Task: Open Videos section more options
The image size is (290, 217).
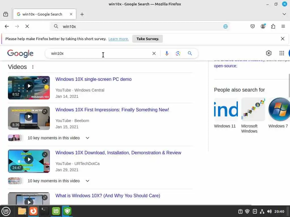Action: [33, 67]
